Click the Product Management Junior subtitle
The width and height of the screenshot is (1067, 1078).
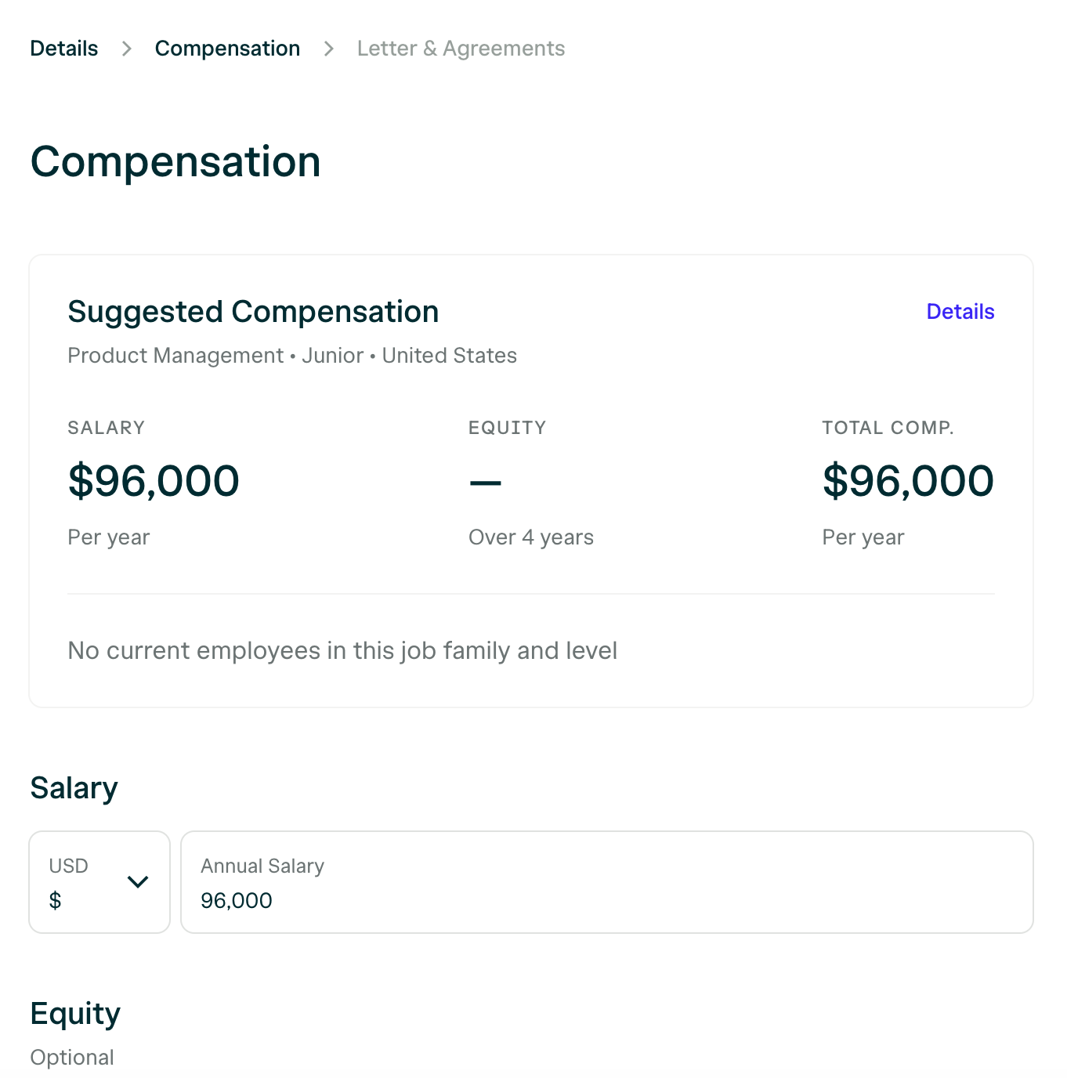tap(292, 356)
